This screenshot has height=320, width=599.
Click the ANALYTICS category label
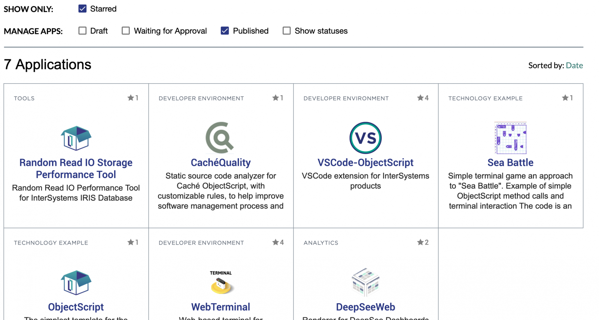(x=321, y=243)
